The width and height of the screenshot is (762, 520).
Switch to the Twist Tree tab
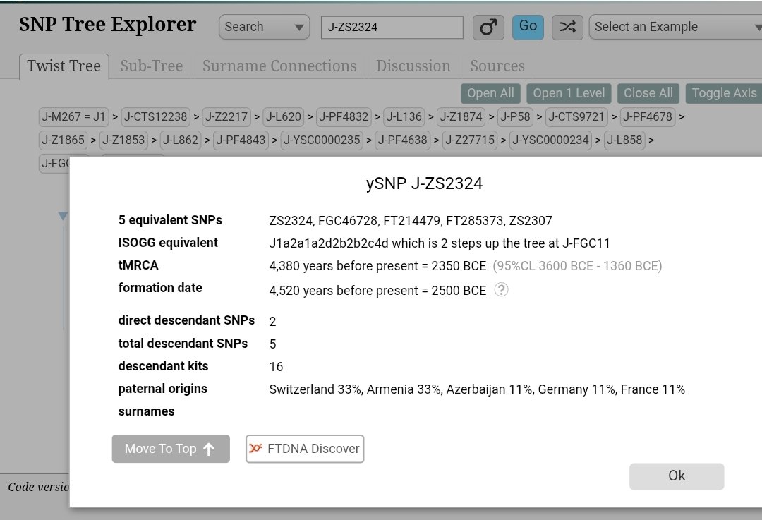coord(64,66)
